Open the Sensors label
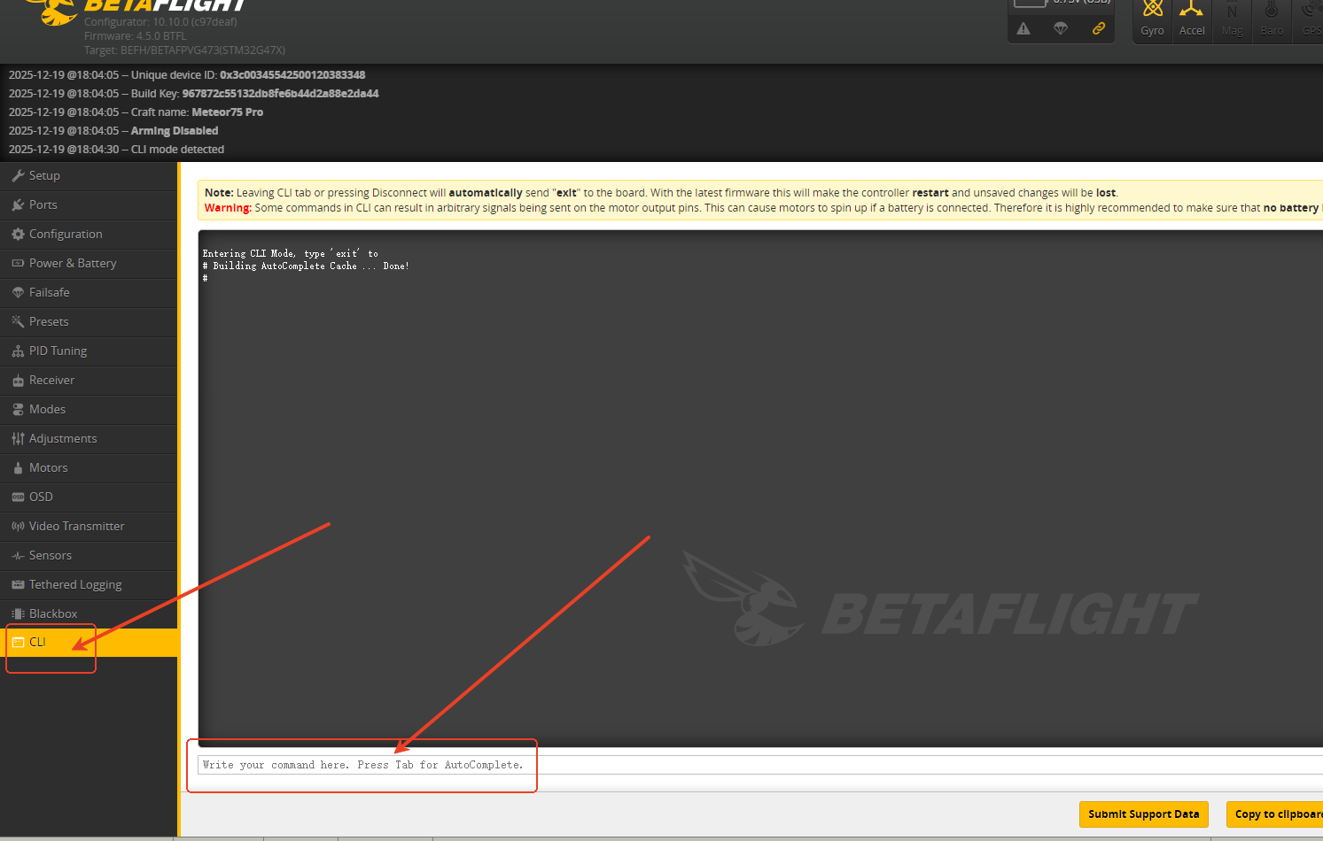The height and width of the screenshot is (841, 1323). (x=50, y=555)
